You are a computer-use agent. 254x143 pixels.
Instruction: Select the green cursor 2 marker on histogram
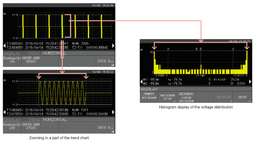pyautogui.click(x=196, y=49)
